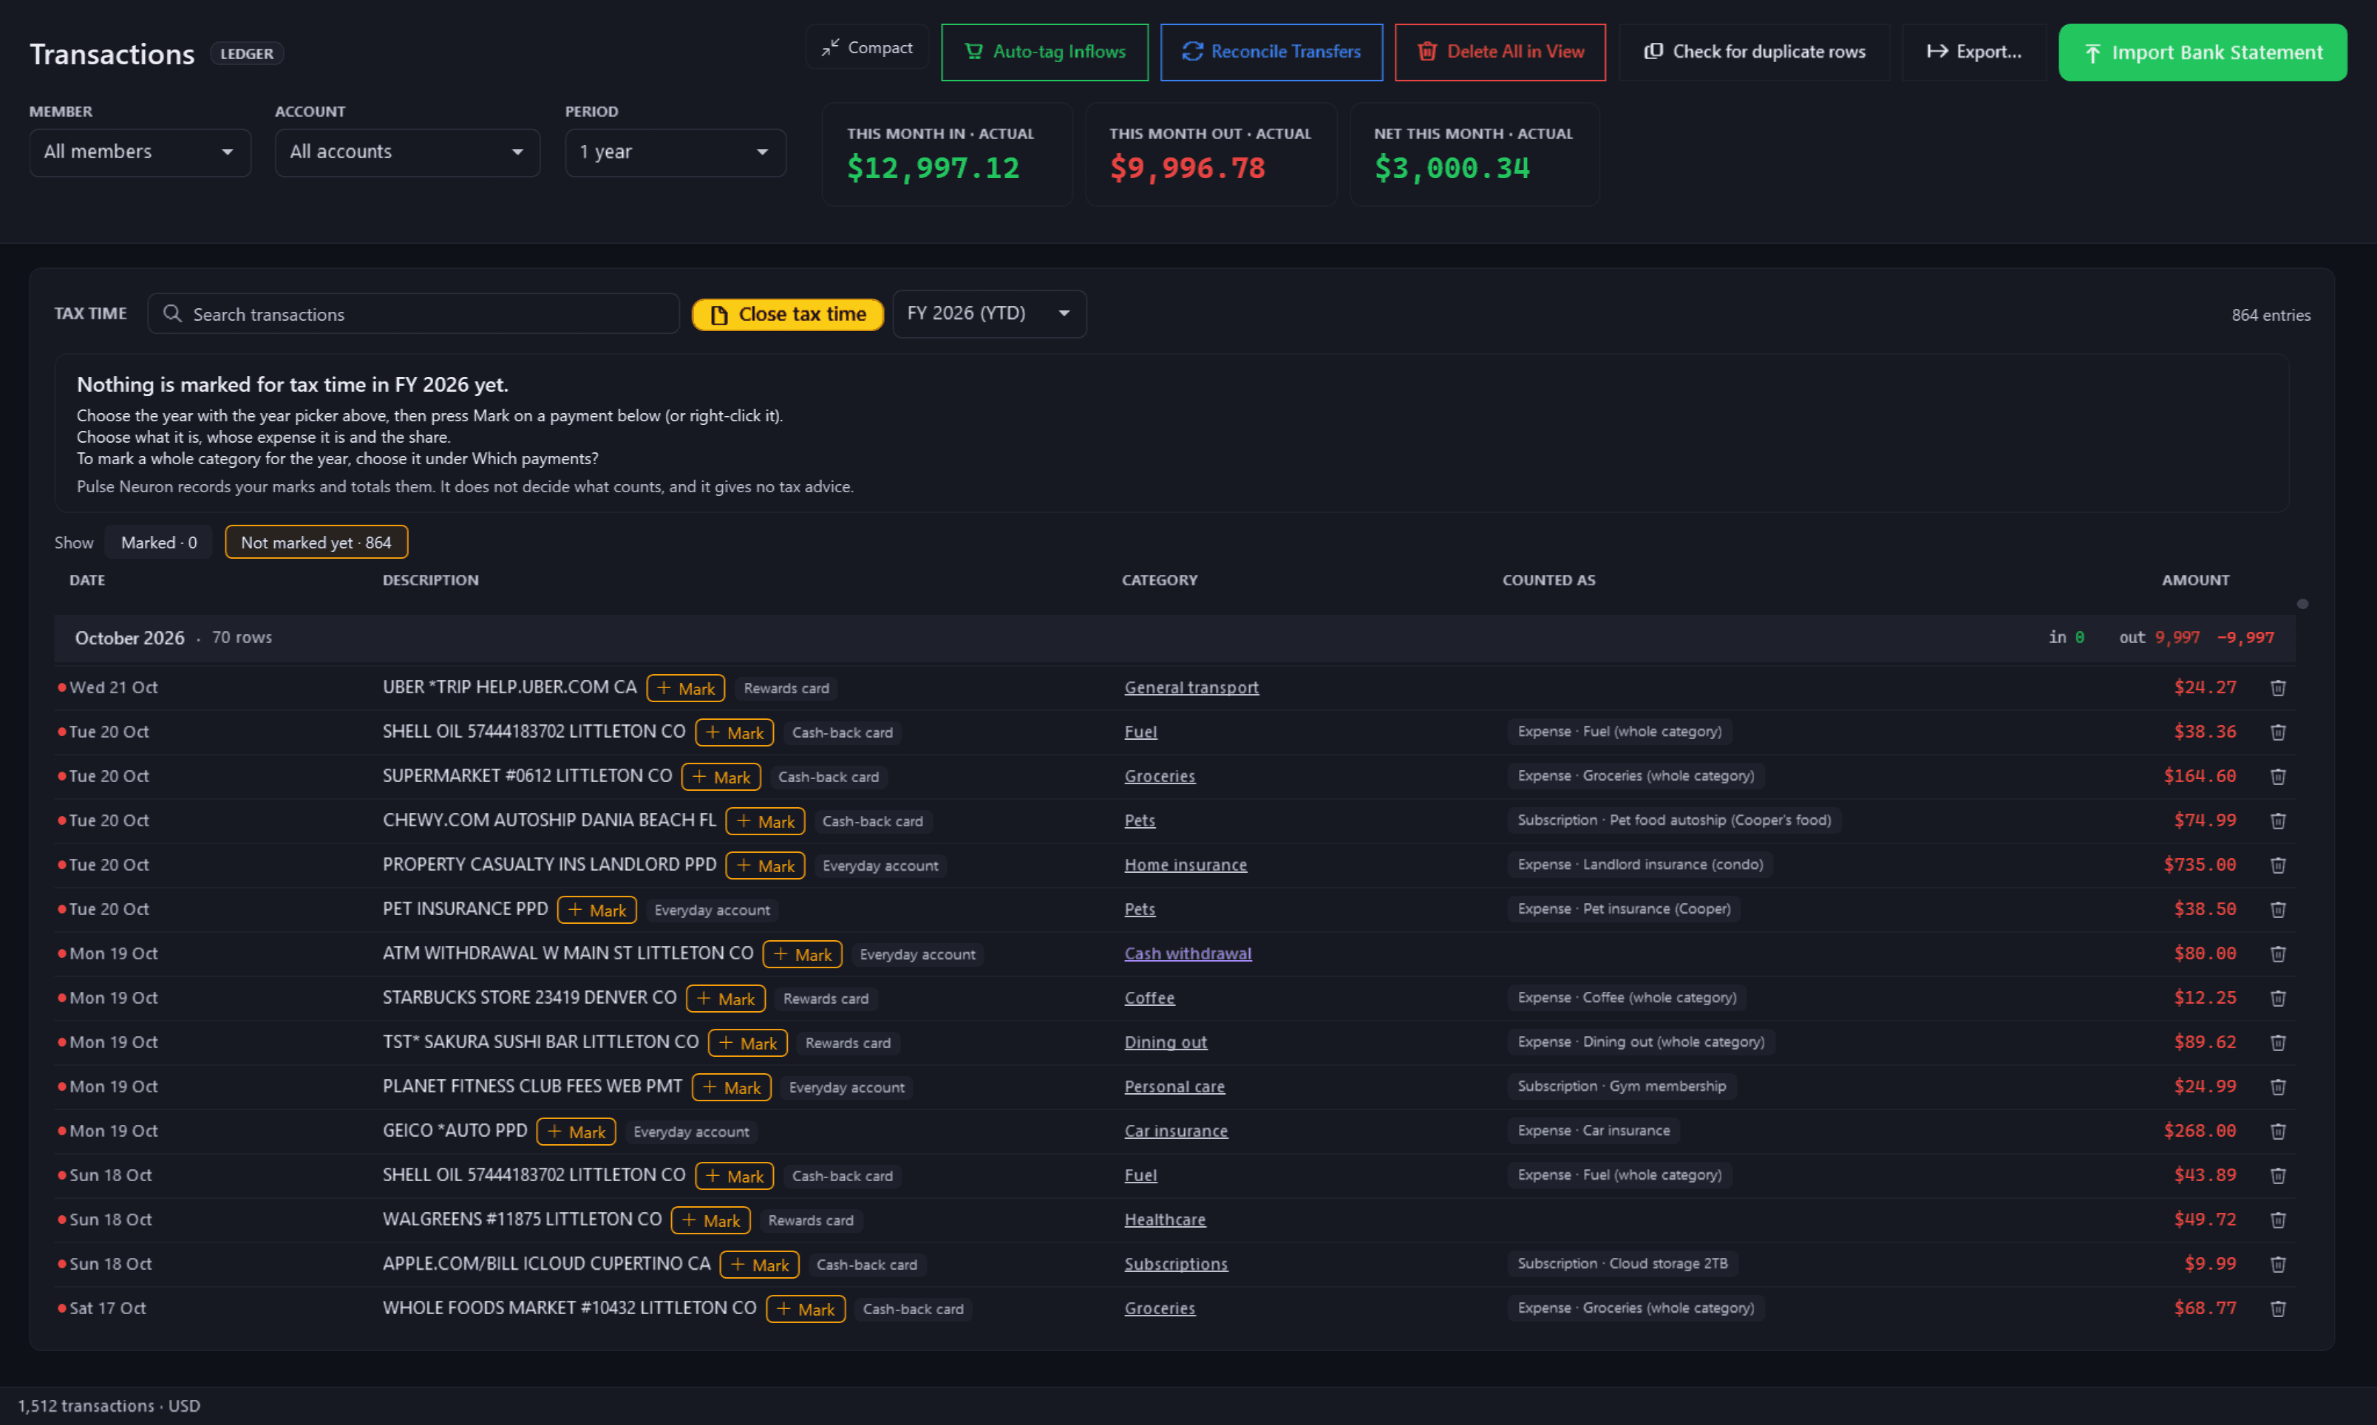2377x1425 pixels.
Task: Expand the Period dropdown set to 1 year
Action: [x=675, y=152]
